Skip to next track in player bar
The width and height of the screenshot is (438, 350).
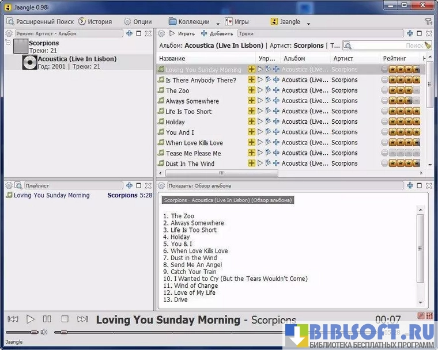[82, 319]
